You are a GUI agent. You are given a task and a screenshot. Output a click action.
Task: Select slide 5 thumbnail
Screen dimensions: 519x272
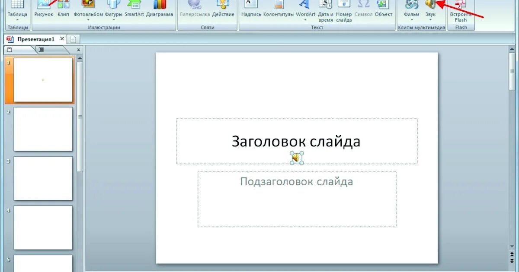click(43, 263)
